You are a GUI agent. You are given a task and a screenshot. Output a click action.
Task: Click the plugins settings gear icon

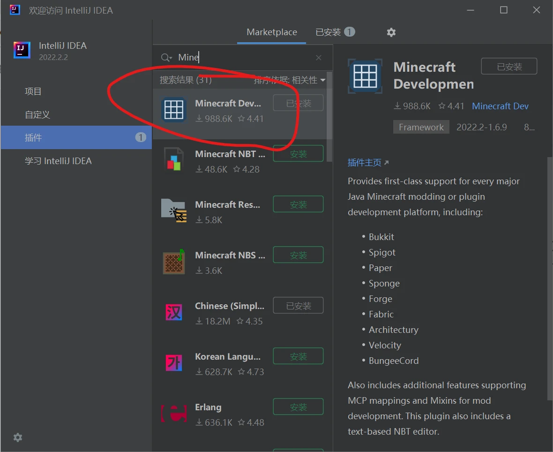[391, 32]
